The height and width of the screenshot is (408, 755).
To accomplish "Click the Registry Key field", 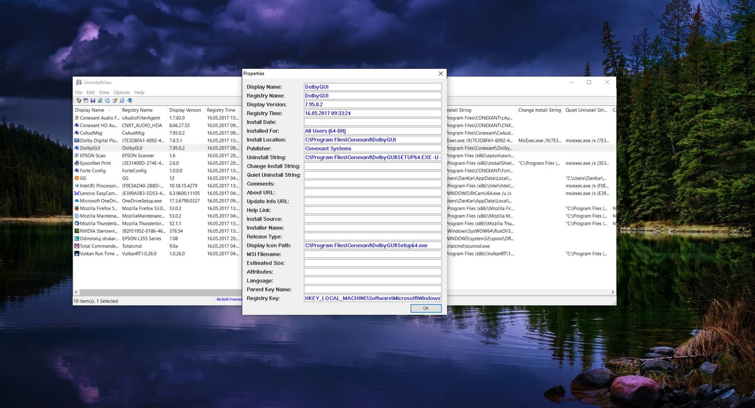I will [373, 298].
